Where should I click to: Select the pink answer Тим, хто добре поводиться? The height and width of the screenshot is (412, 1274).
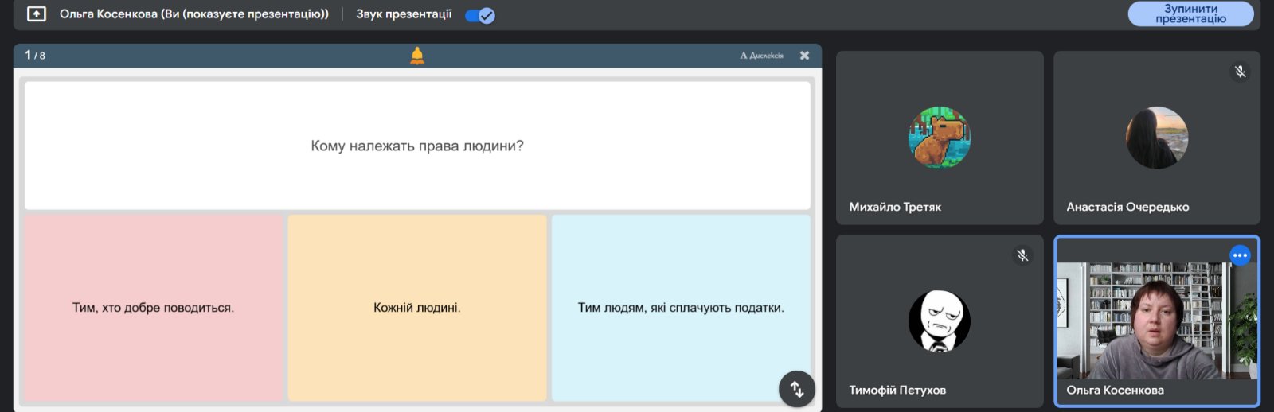154,308
